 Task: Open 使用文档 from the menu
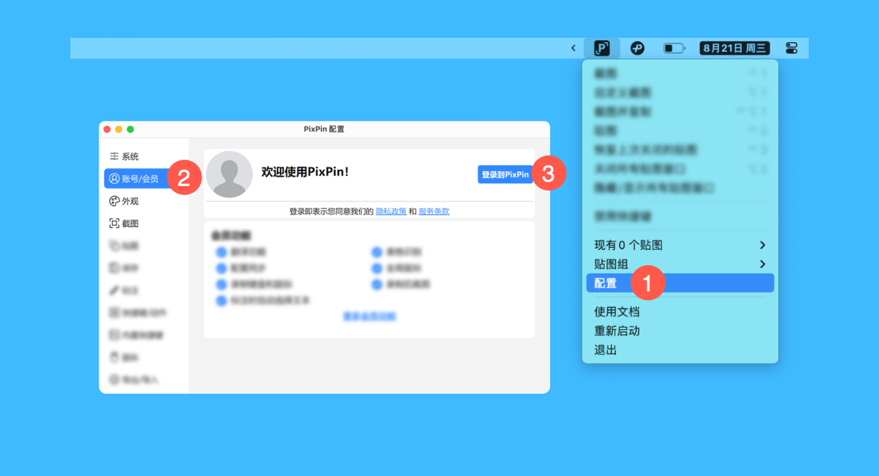[617, 312]
